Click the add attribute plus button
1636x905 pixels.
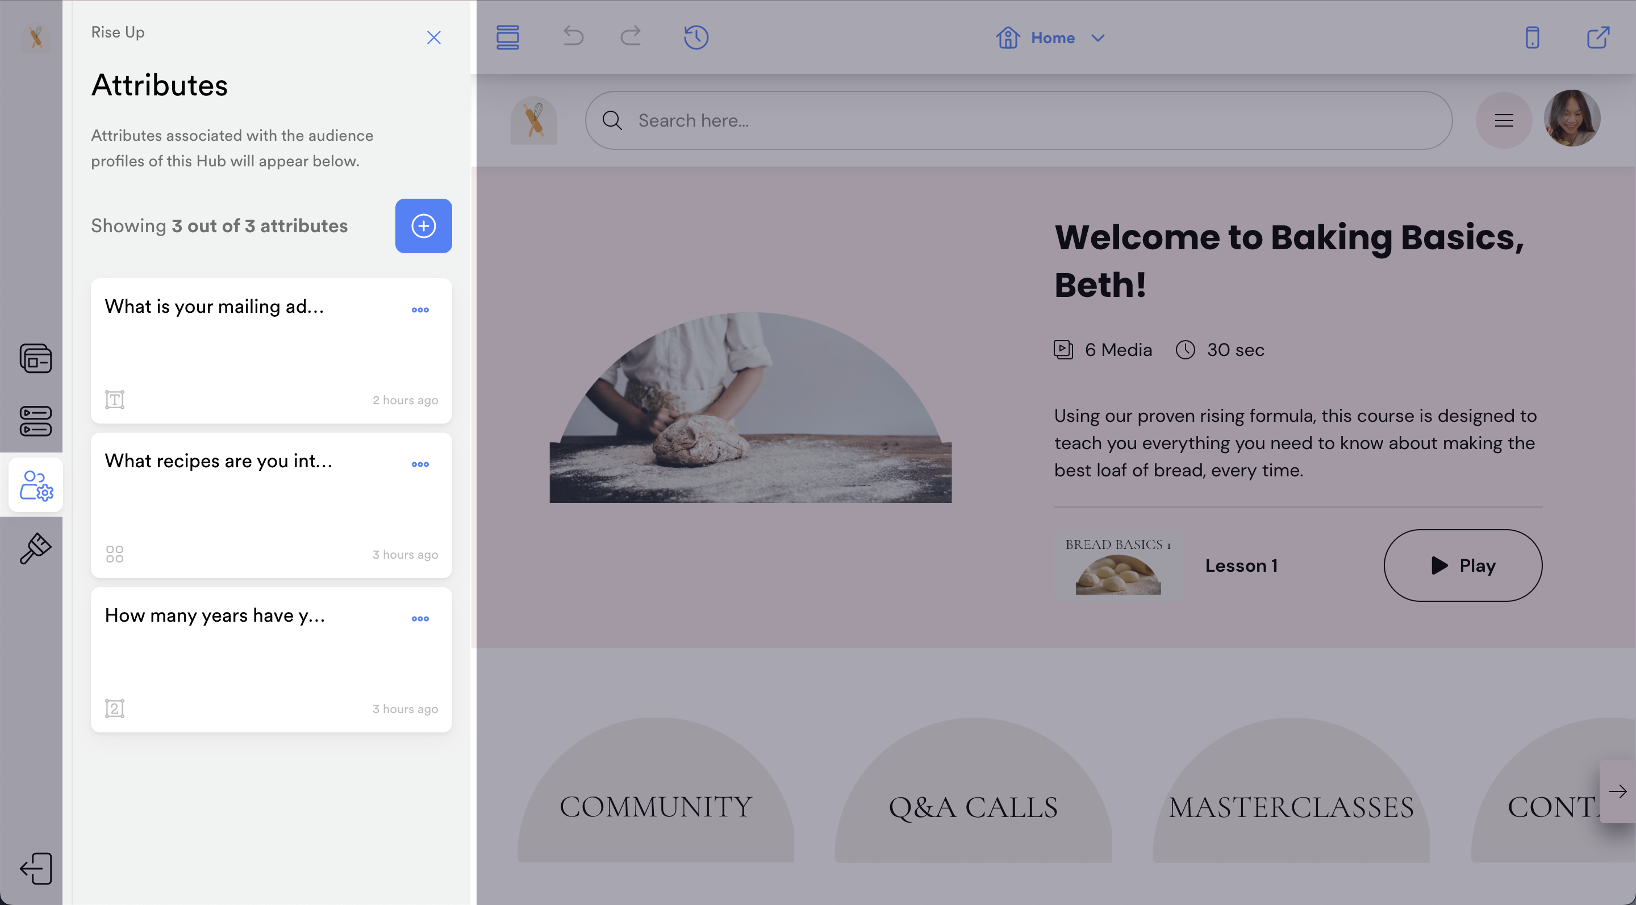click(x=423, y=226)
